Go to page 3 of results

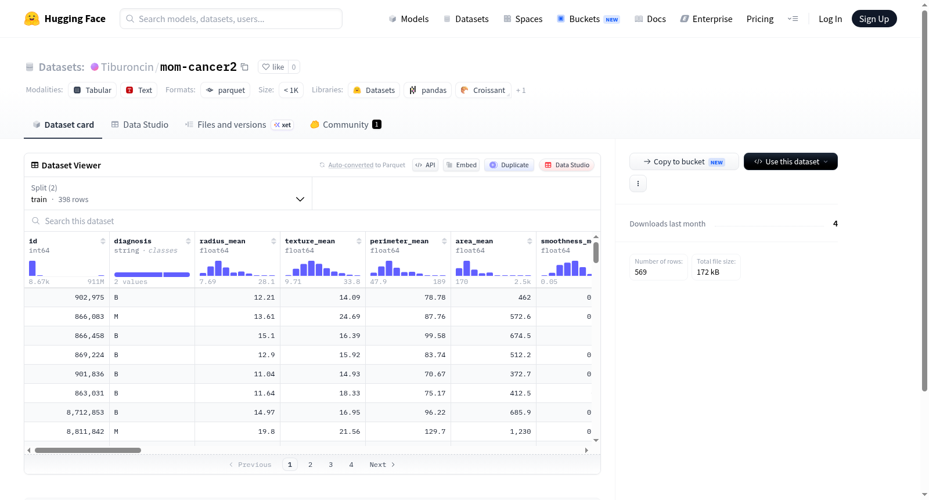point(331,465)
